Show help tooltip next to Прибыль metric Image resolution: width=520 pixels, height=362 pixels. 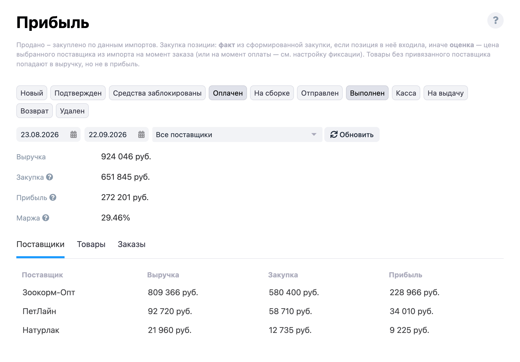tap(53, 197)
